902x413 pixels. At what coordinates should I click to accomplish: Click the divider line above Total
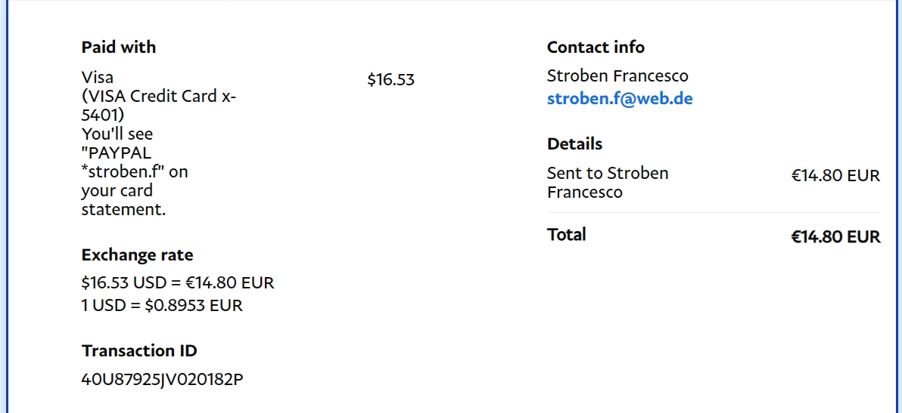(x=714, y=213)
